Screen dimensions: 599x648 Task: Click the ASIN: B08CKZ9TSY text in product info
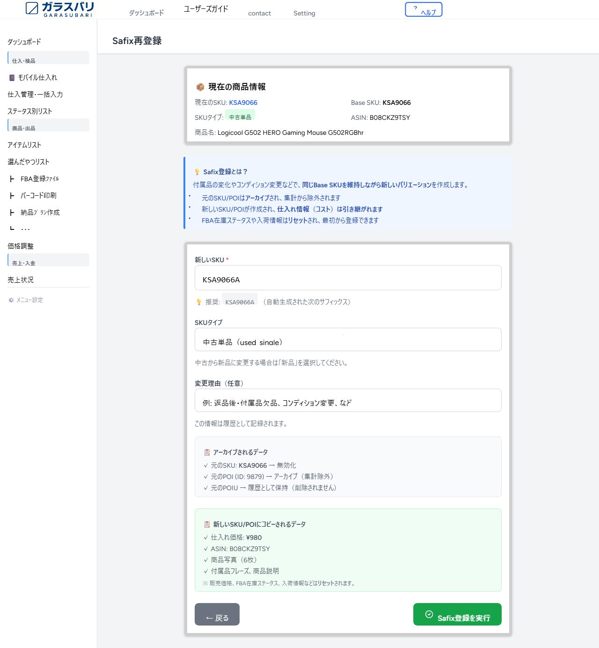click(380, 118)
